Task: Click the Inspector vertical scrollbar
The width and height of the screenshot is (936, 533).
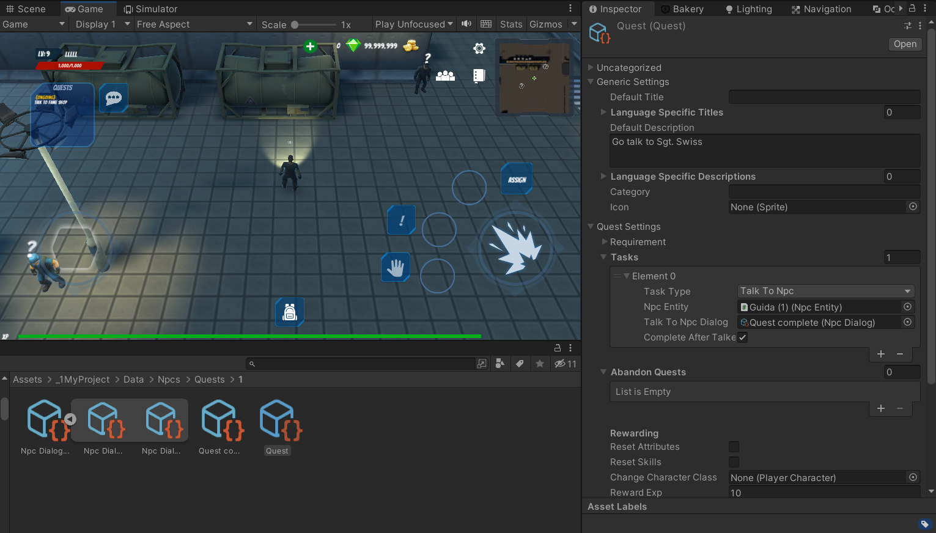Action: coord(931,208)
